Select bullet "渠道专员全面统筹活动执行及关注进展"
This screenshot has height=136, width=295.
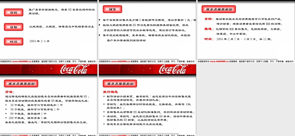[134, 124]
